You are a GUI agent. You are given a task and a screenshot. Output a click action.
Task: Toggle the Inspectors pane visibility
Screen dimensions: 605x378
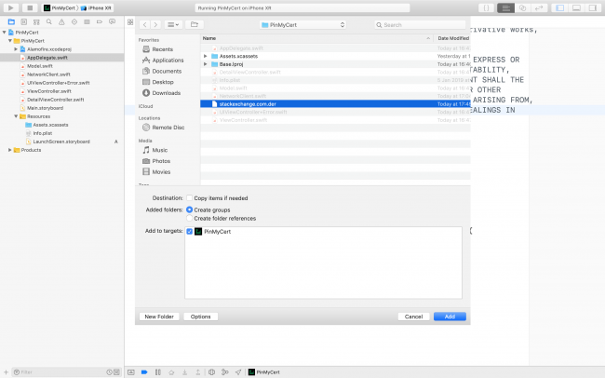[593, 7]
